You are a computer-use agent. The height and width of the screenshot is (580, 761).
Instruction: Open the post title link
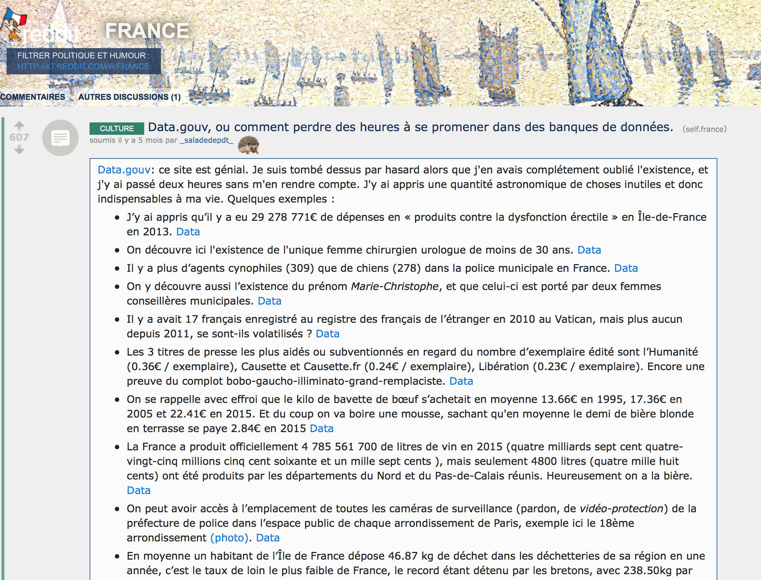pos(410,127)
